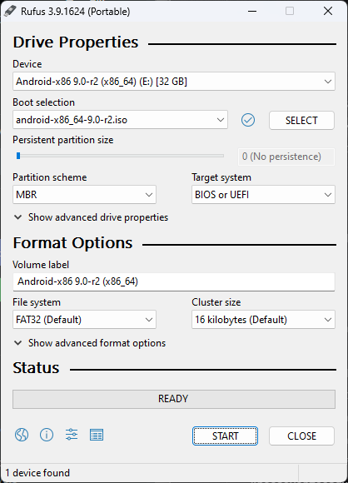Screen dimensions: 348x483
Task: Open the application settings sliders icon
Action: (72, 435)
